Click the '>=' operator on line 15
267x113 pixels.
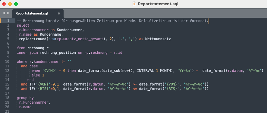pyautogui.click(x=135, y=84)
